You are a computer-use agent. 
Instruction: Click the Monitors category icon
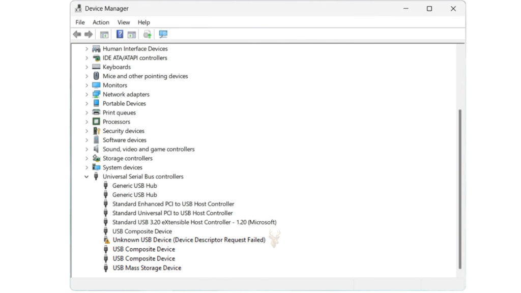[96, 85]
